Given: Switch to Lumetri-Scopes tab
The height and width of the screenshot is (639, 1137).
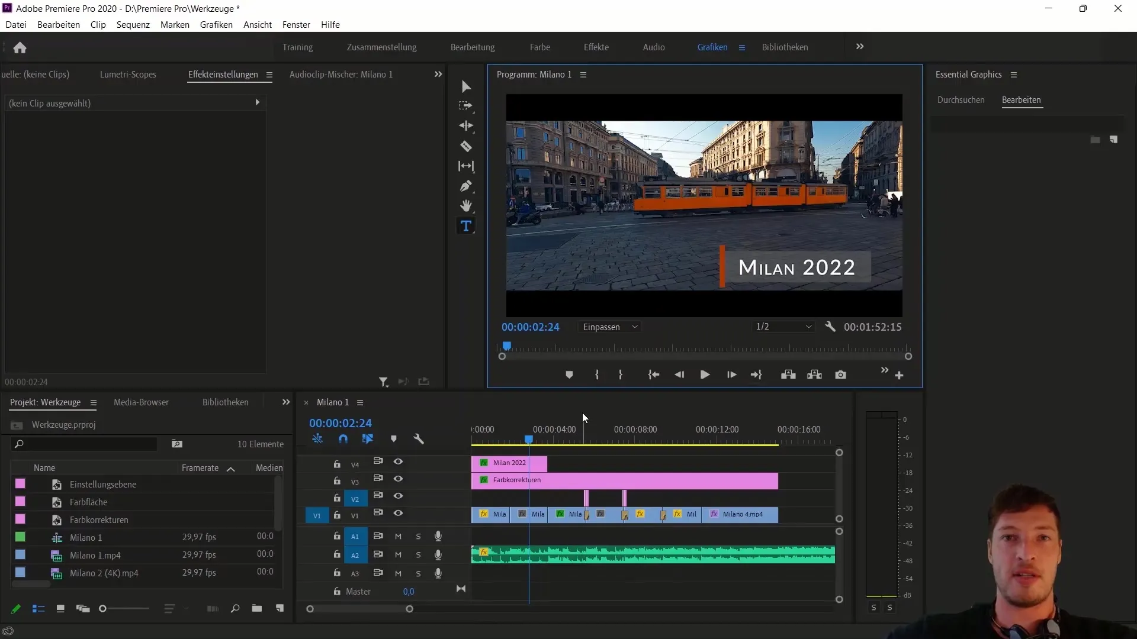Looking at the screenshot, I should 128,75.
